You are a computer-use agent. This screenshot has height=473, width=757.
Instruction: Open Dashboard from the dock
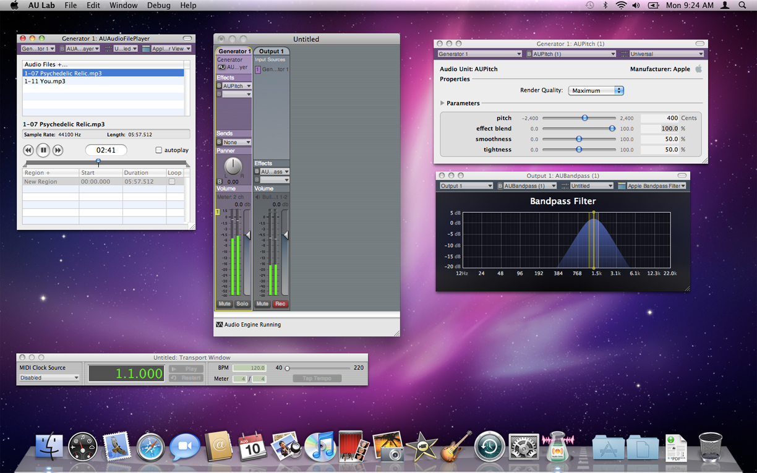click(x=82, y=446)
